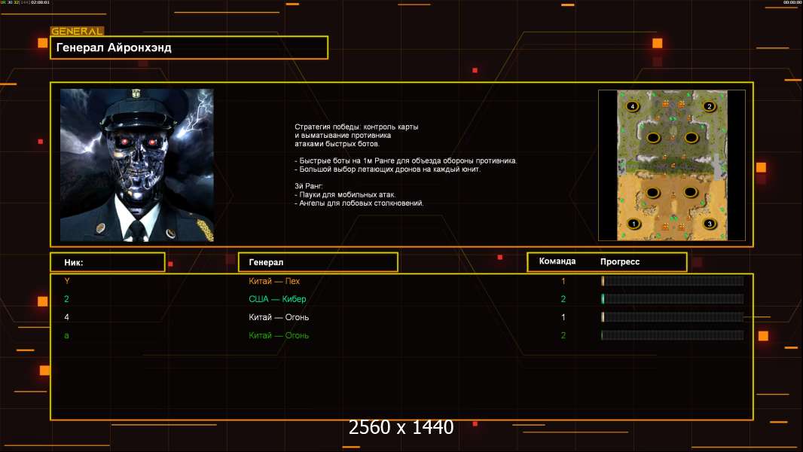
Task: Click the loading progress bar of player Y
Action: coord(673,280)
